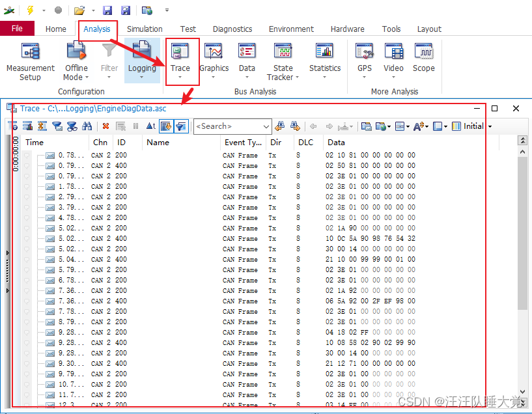Expand the State Tracker dropdown arrow
Image resolution: width=532 pixels, height=414 pixels.
coord(297,77)
